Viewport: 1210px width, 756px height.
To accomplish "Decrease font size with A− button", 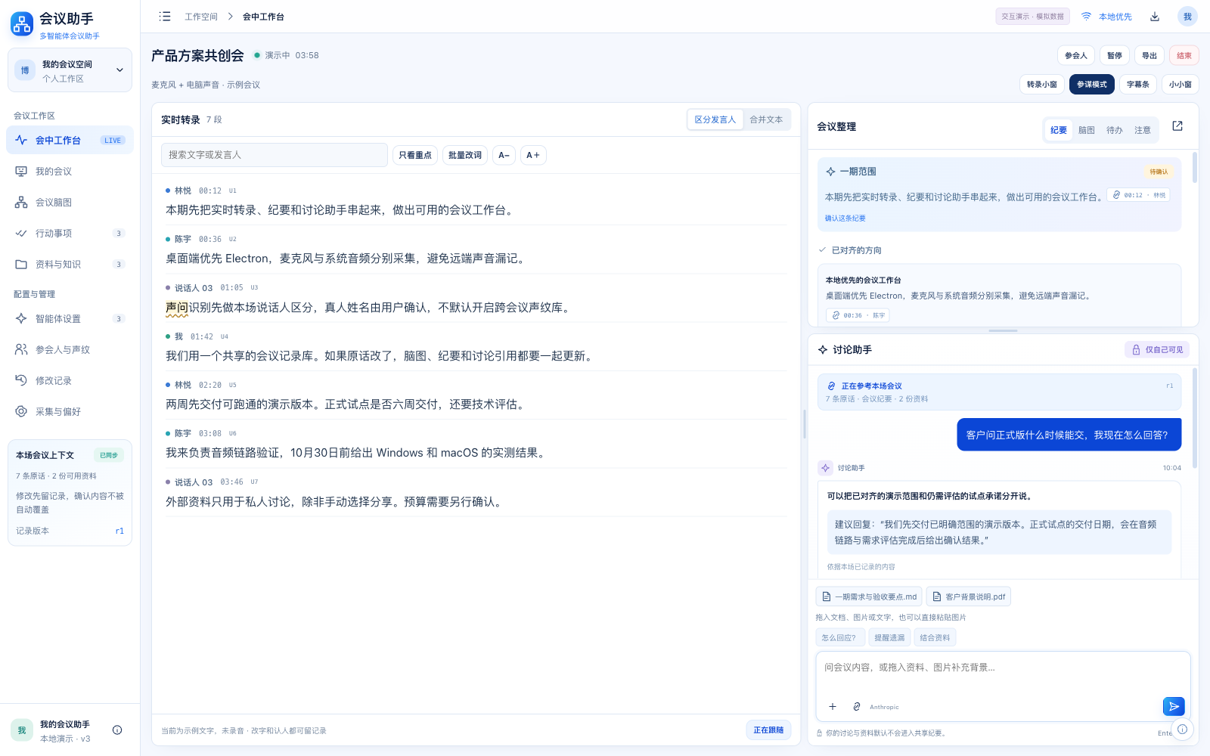I will click(504, 155).
